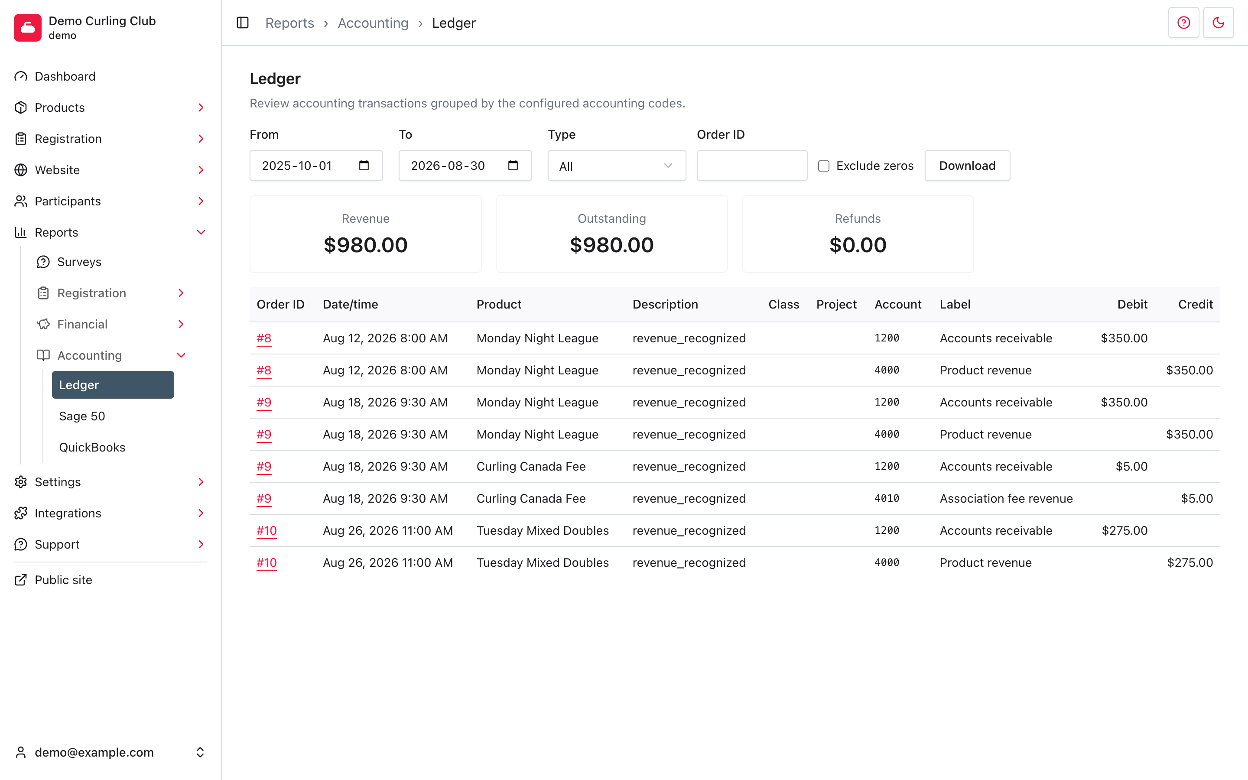Select the Ledger menu item
This screenshot has width=1248, height=780.
pyautogui.click(x=113, y=385)
